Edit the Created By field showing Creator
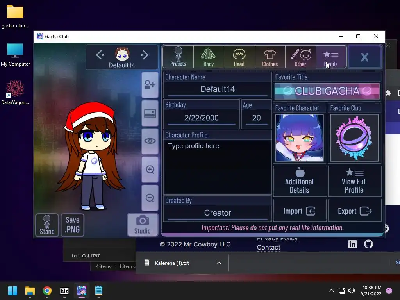 (217, 213)
